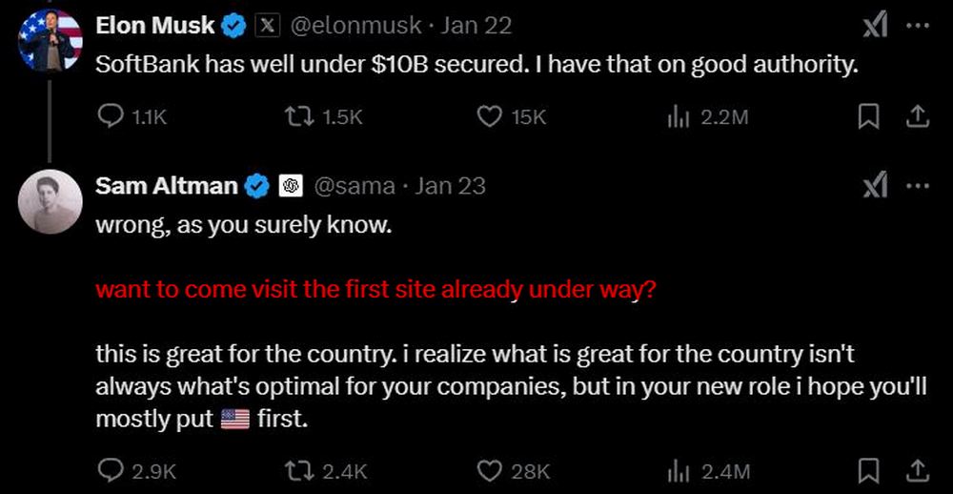Viewport: 953px width, 494px height.
Task: Like Sam Altman's tweet
Action: [489, 470]
